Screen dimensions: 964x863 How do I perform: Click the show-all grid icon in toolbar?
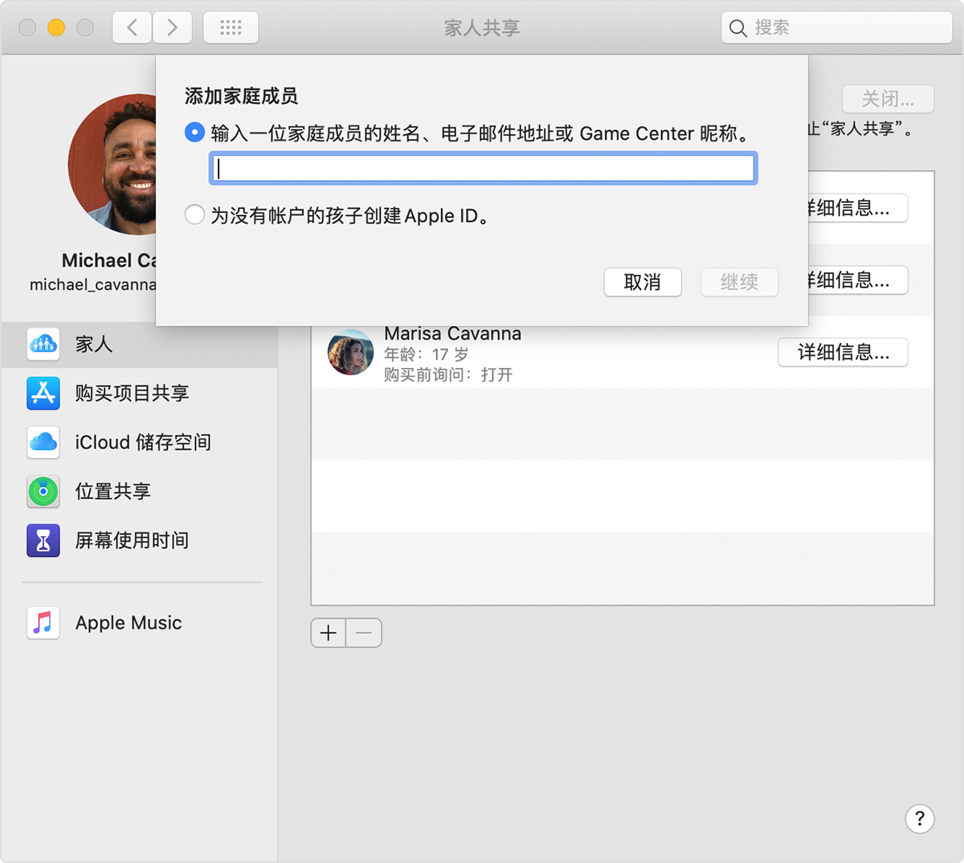coord(231,28)
